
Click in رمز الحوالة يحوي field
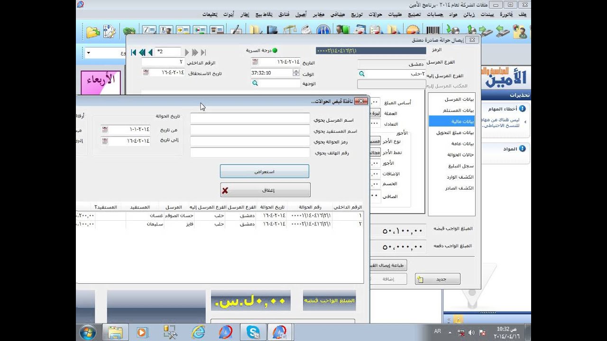[x=250, y=141]
